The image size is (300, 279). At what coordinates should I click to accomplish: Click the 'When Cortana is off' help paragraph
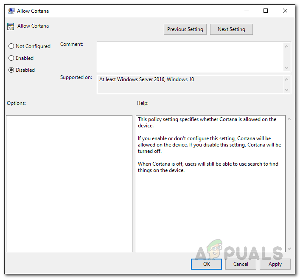pos(208,167)
